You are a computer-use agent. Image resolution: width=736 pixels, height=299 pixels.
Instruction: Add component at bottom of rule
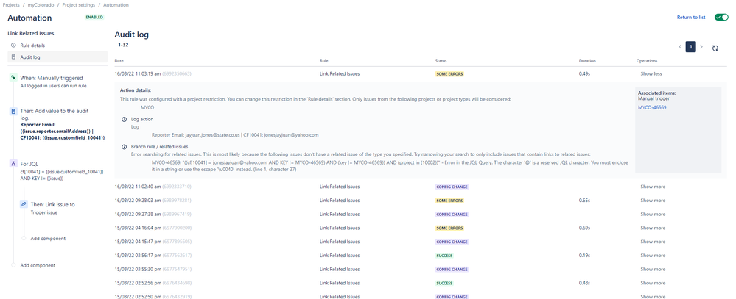(x=38, y=265)
